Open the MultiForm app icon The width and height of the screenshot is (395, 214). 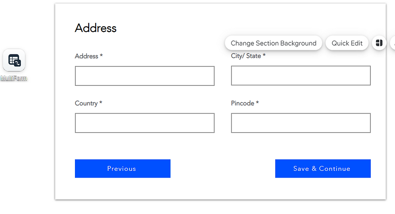pos(14,60)
